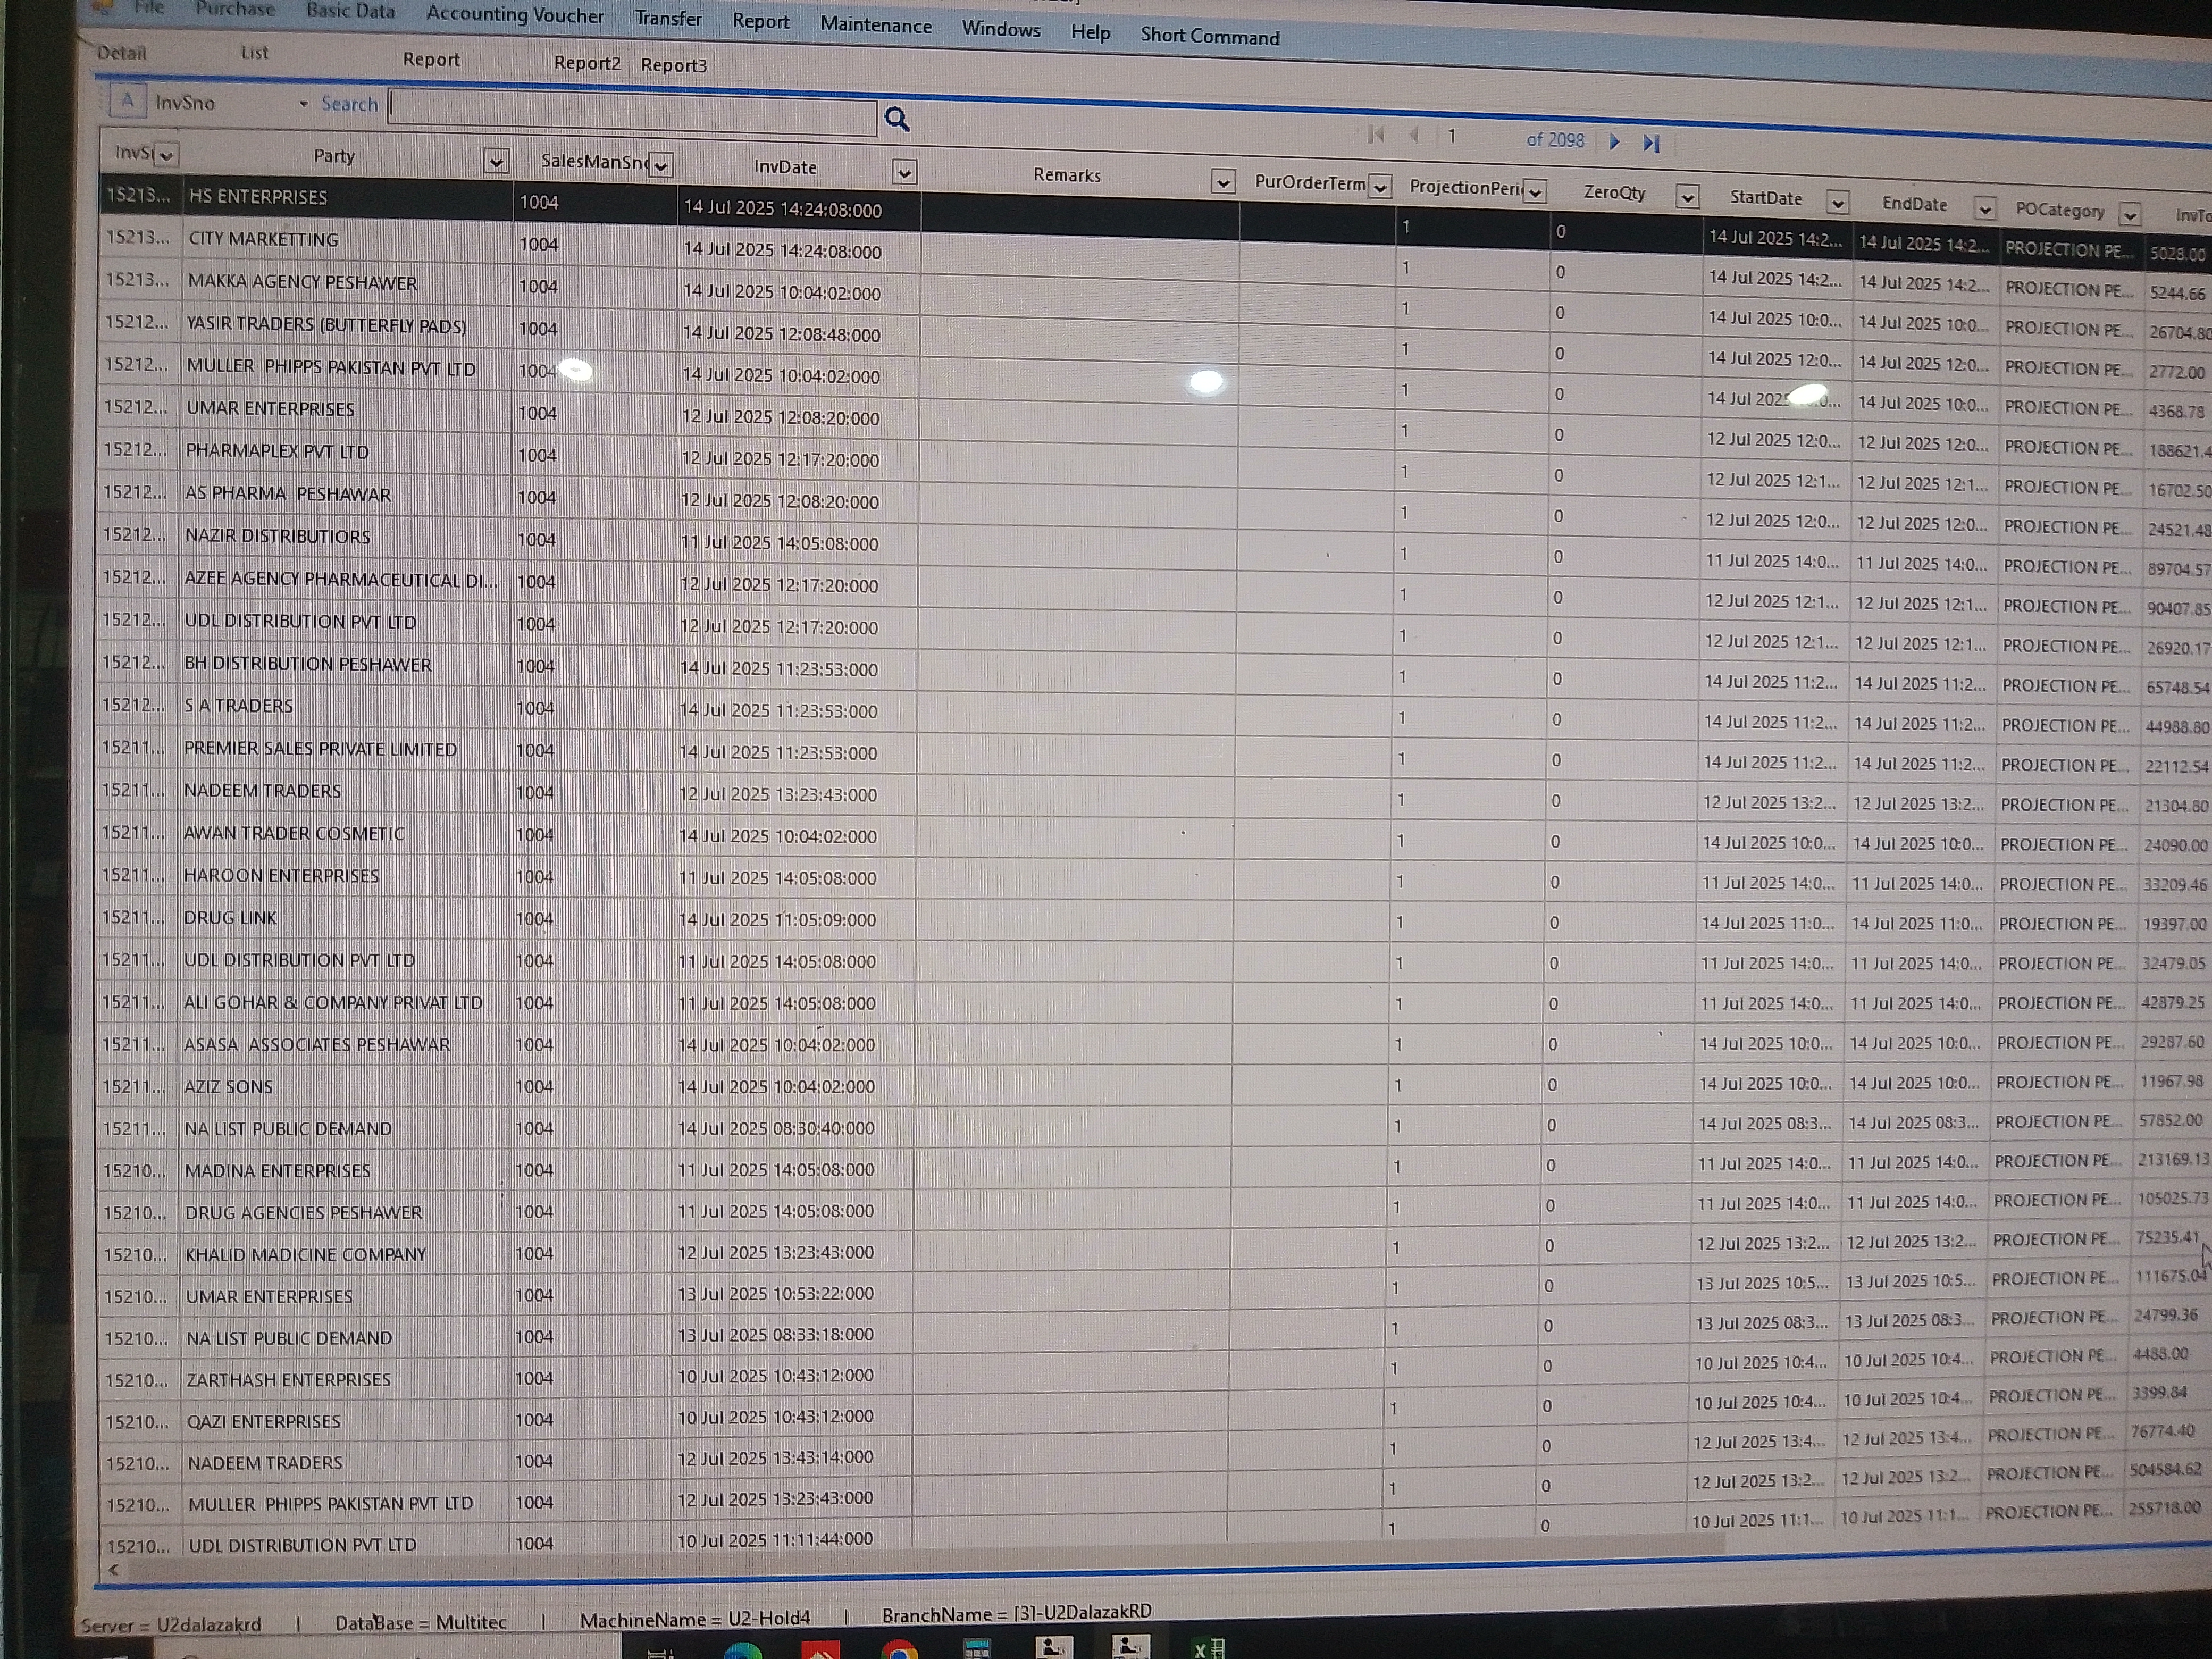Open the Accounting Voucher menu

[x=515, y=15]
